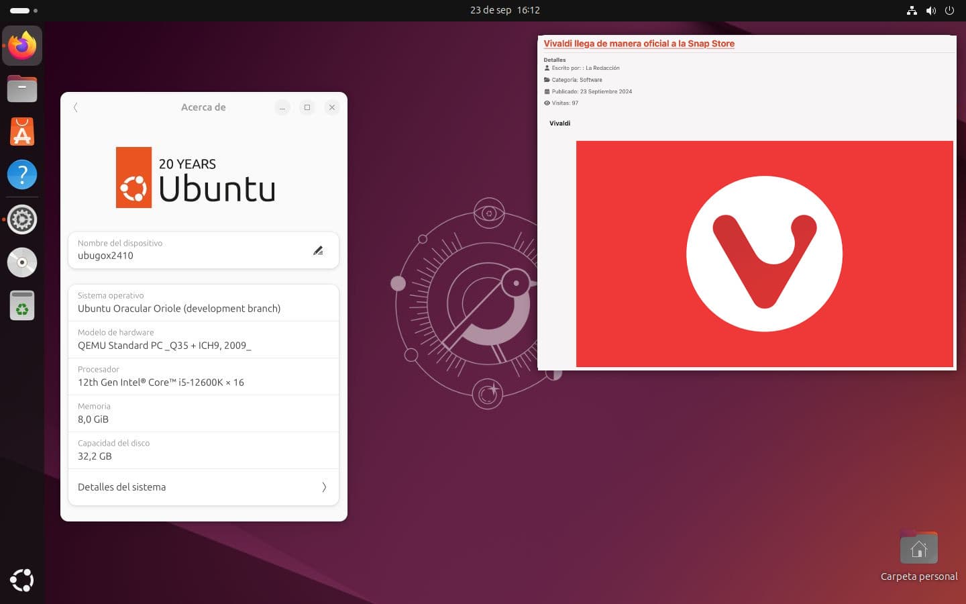Click the Memoria 8,0 GiB row
Image resolution: width=966 pixels, height=604 pixels.
pos(203,413)
